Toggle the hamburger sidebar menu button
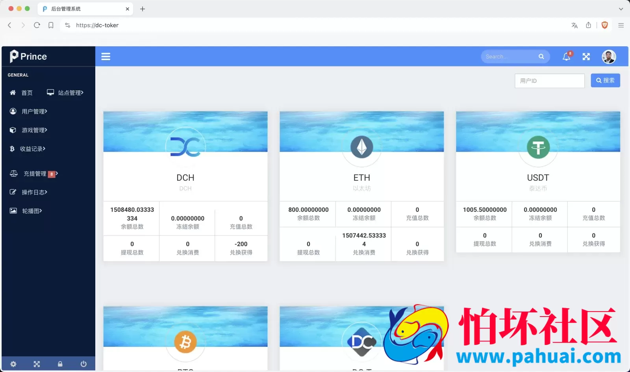The height and width of the screenshot is (372, 630). tap(106, 57)
